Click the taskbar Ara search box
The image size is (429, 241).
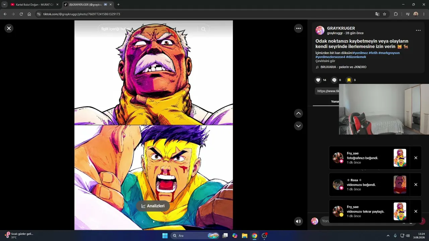tap(195, 236)
